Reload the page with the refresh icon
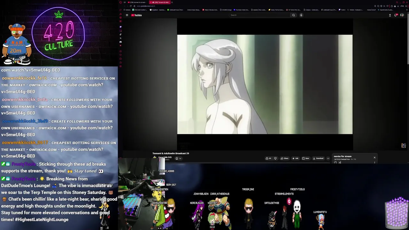 click(x=131, y=6)
